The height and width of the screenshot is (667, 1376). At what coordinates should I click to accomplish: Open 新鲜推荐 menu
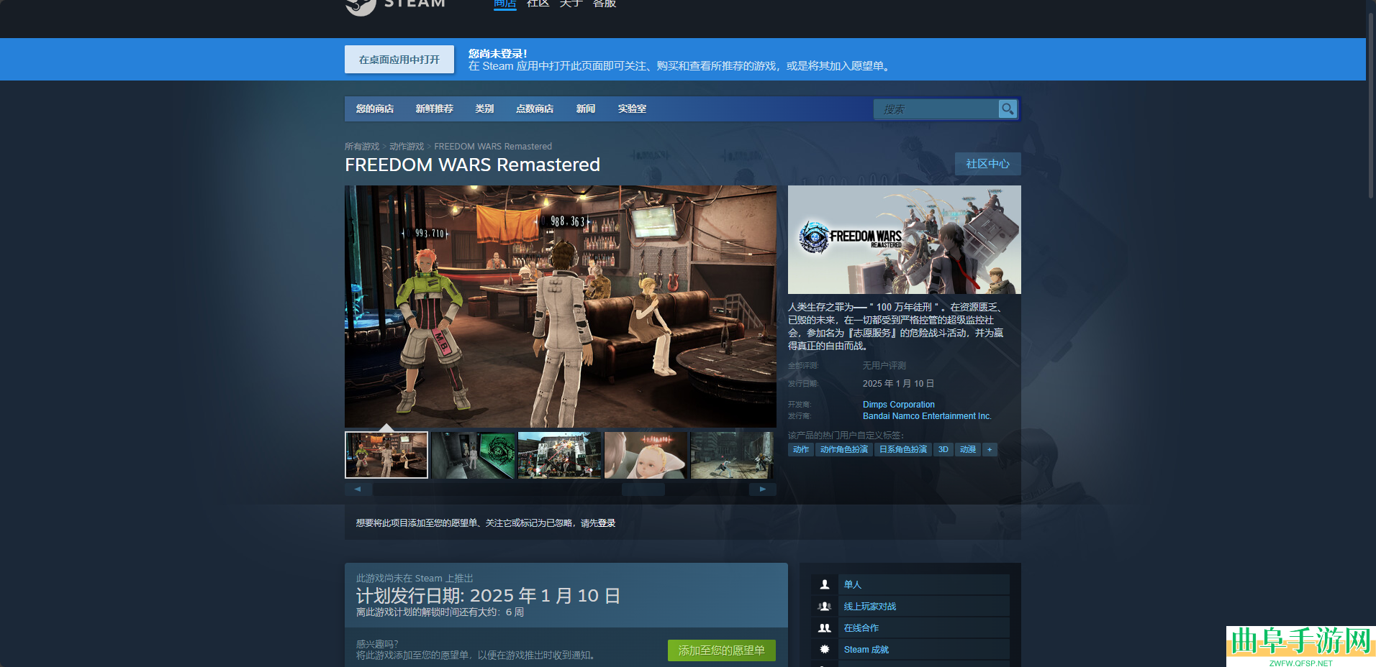point(435,109)
